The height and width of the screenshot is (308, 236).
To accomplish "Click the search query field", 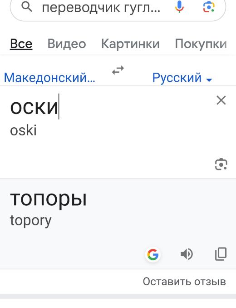I will pos(101,8).
